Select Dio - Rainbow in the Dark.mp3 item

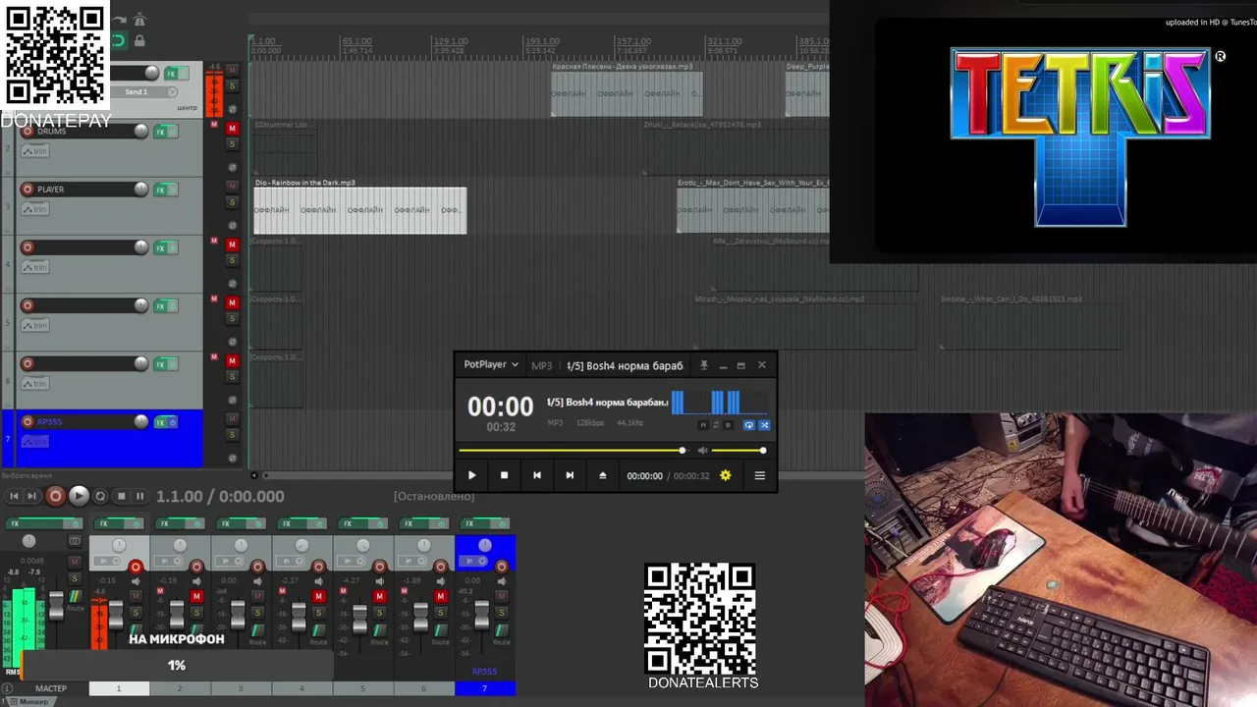(359, 210)
